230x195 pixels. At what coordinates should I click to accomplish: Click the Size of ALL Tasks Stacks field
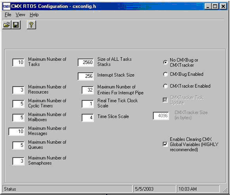(x=86, y=62)
